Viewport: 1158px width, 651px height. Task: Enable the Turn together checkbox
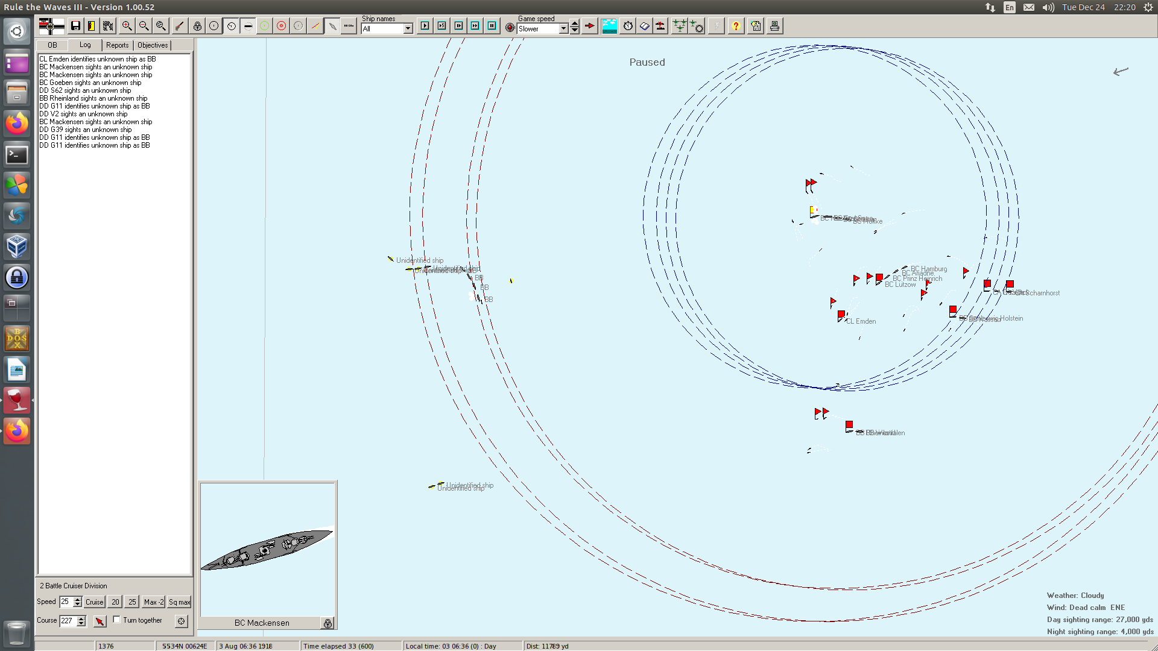(x=117, y=620)
